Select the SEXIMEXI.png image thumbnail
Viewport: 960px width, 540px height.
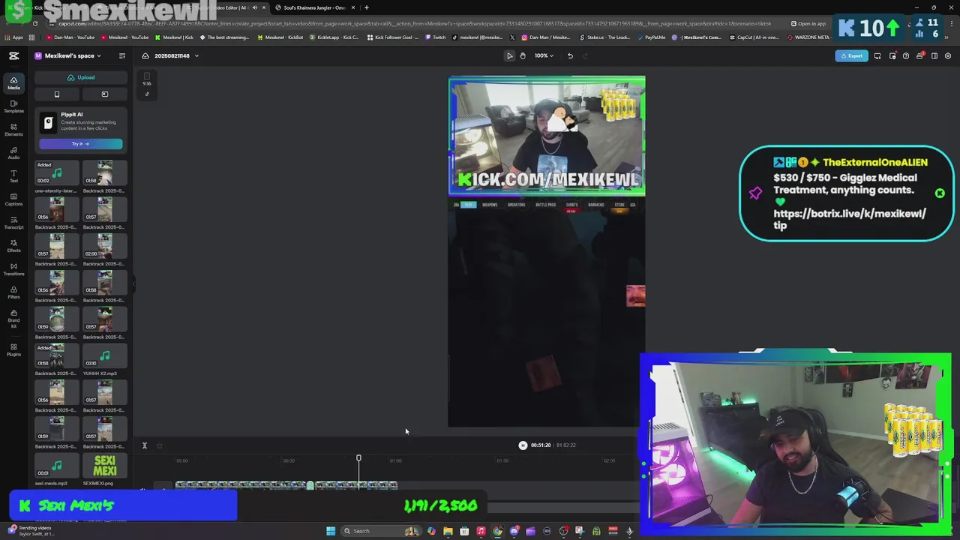pyautogui.click(x=105, y=466)
